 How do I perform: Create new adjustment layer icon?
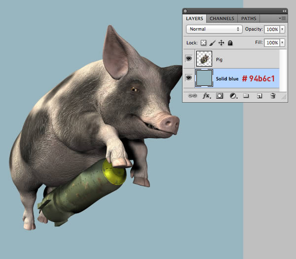pyautogui.click(x=233, y=96)
